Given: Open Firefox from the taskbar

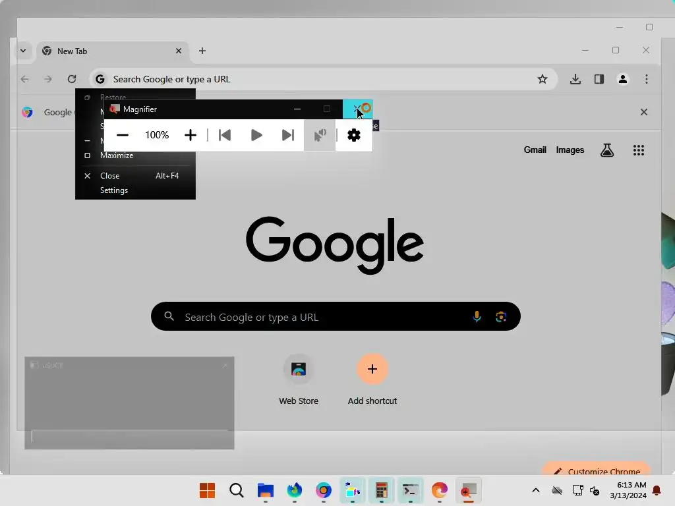Looking at the screenshot, I should point(295,490).
